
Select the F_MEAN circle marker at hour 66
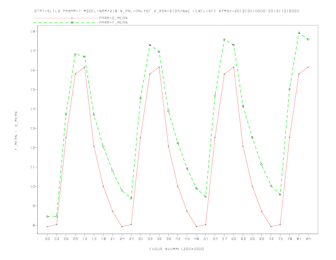(252, 137)
